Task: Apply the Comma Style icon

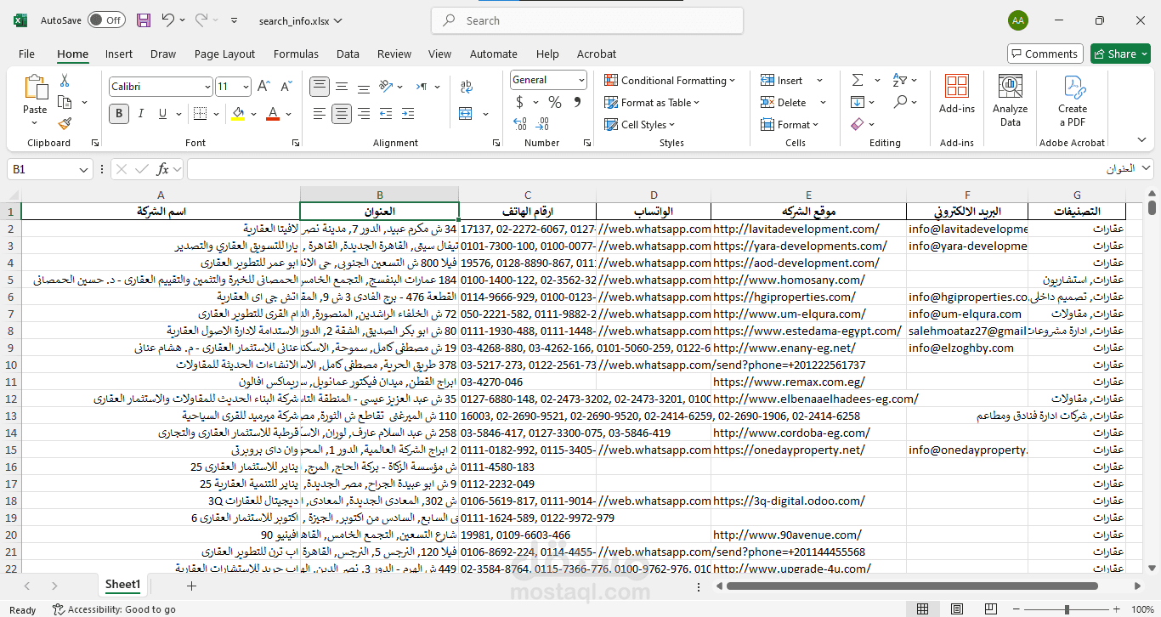Action: pos(577,102)
